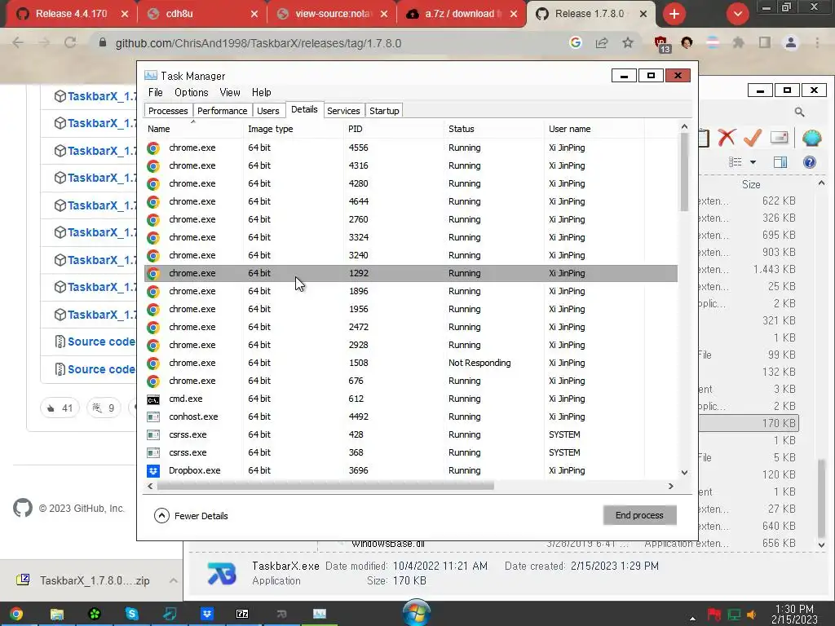Click the Chrome back navigation arrow

[18, 42]
